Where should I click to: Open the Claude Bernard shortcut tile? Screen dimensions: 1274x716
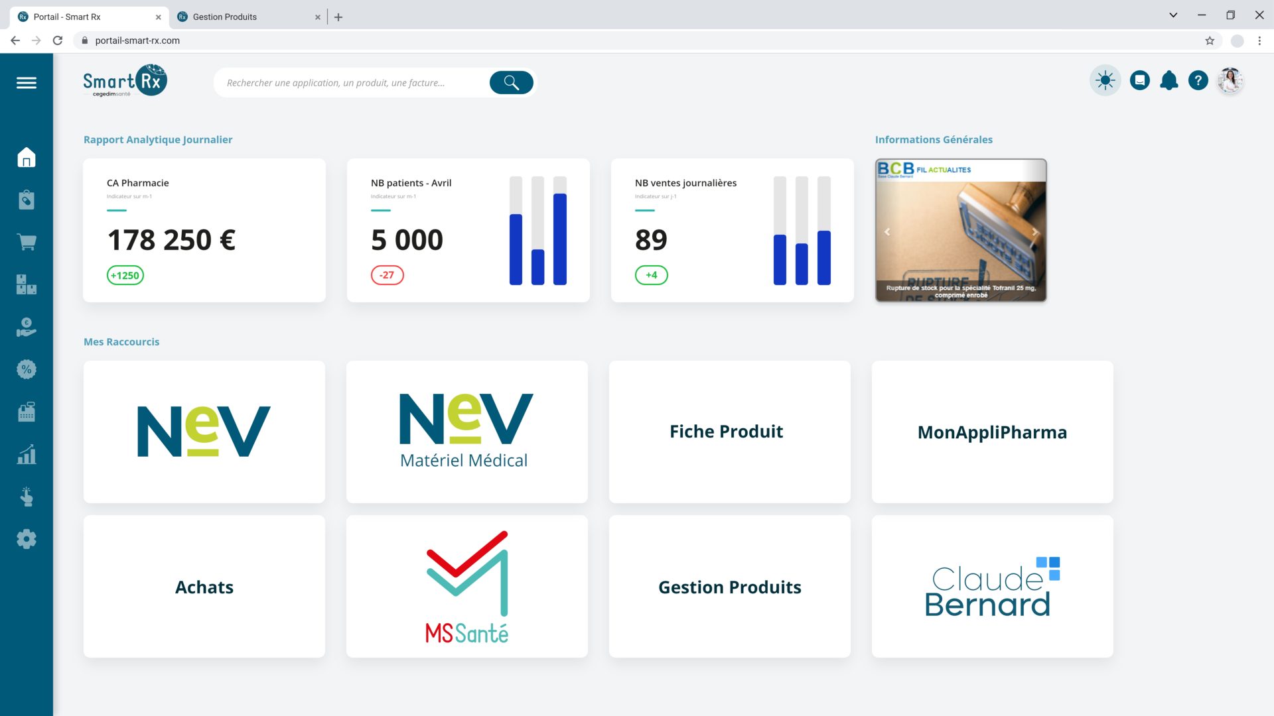pyautogui.click(x=993, y=587)
